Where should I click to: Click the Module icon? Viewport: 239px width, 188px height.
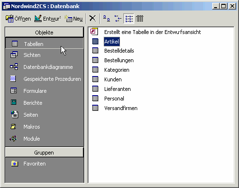click(x=13, y=139)
